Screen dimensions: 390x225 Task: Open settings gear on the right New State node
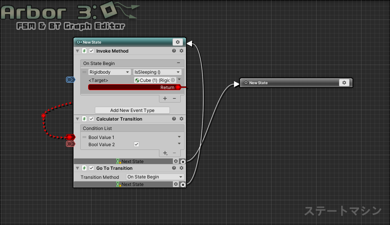click(x=344, y=83)
